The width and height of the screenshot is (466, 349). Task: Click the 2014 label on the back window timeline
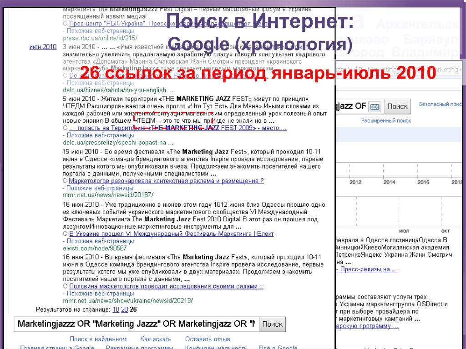click(x=389, y=182)
